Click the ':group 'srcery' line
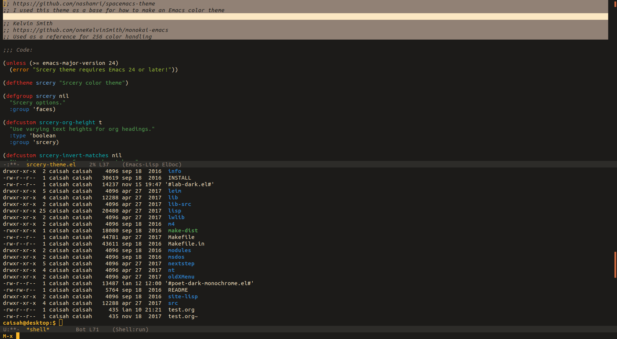 click(34, 142)
